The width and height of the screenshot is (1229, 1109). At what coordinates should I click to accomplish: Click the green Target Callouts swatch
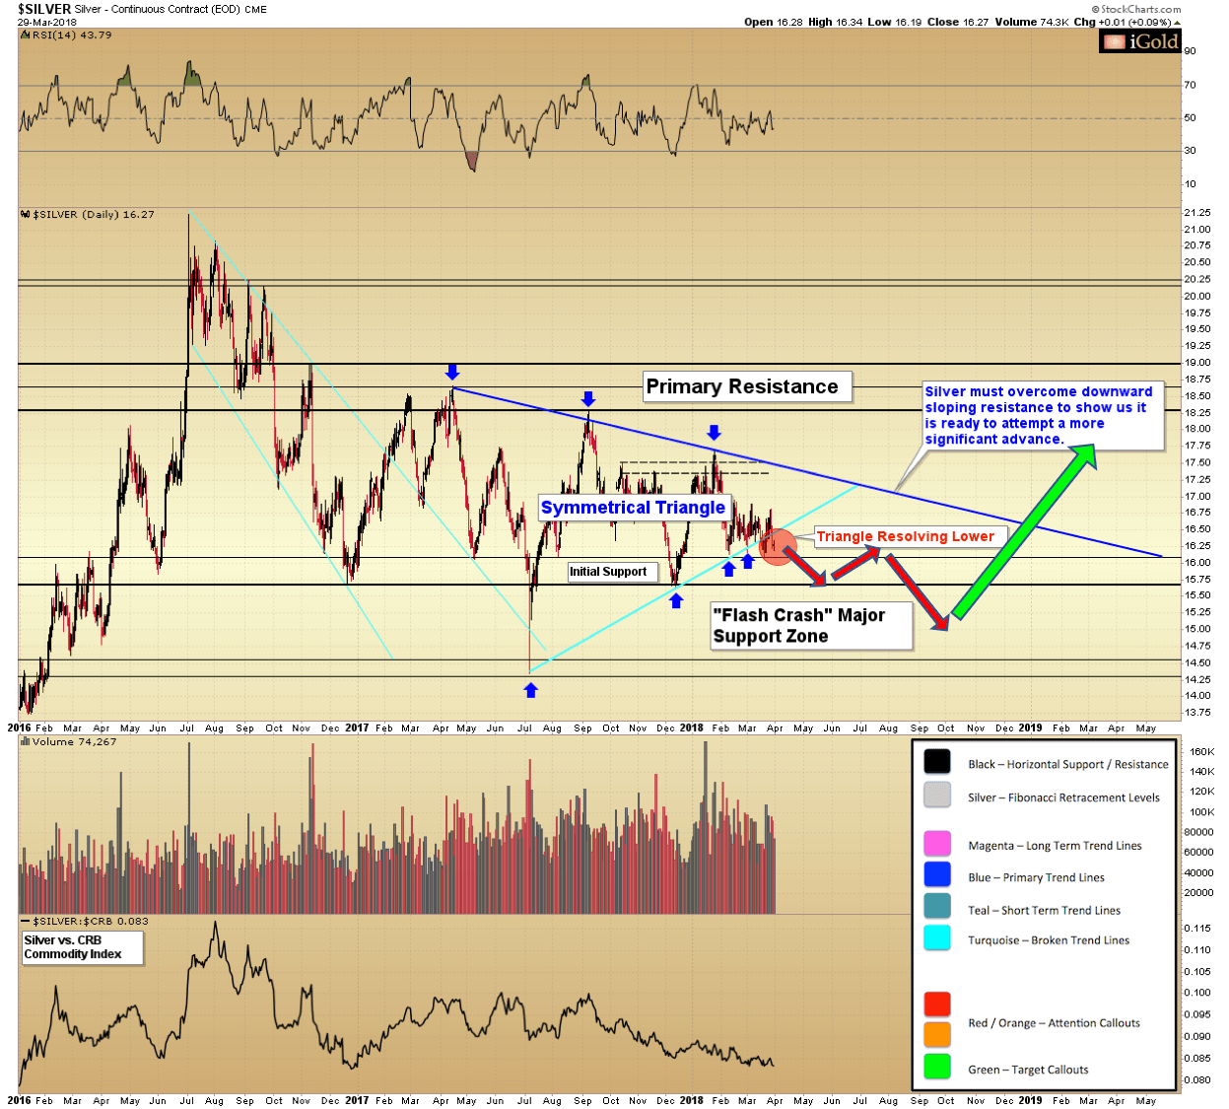(936, 1068)
